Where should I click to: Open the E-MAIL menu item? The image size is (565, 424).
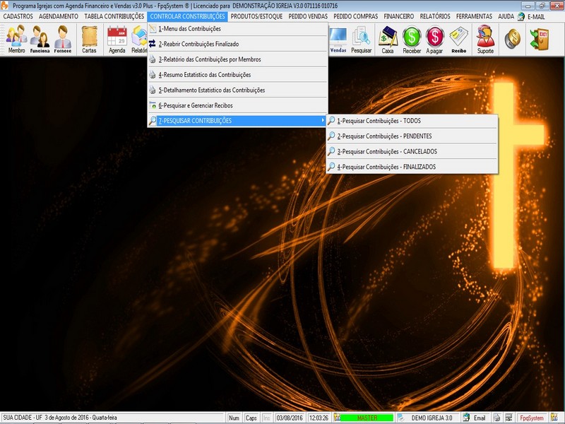(x=536, y=16)
